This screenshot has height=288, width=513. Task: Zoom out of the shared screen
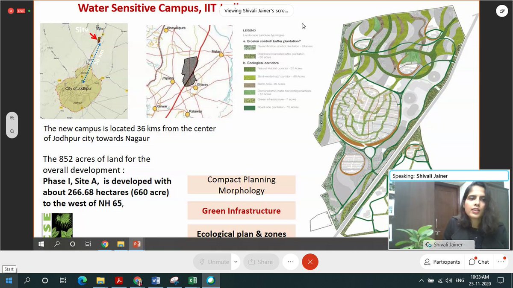coord(12,132)
